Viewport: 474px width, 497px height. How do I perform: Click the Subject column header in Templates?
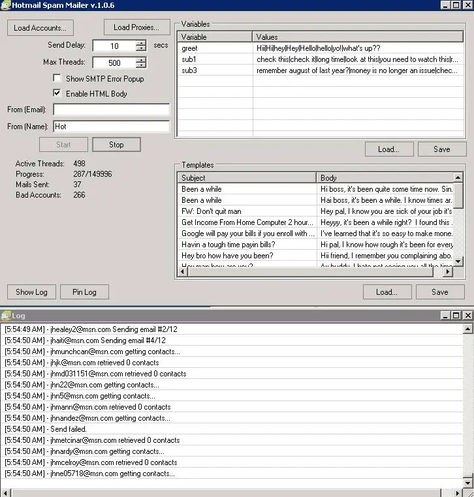coord(247,178)
